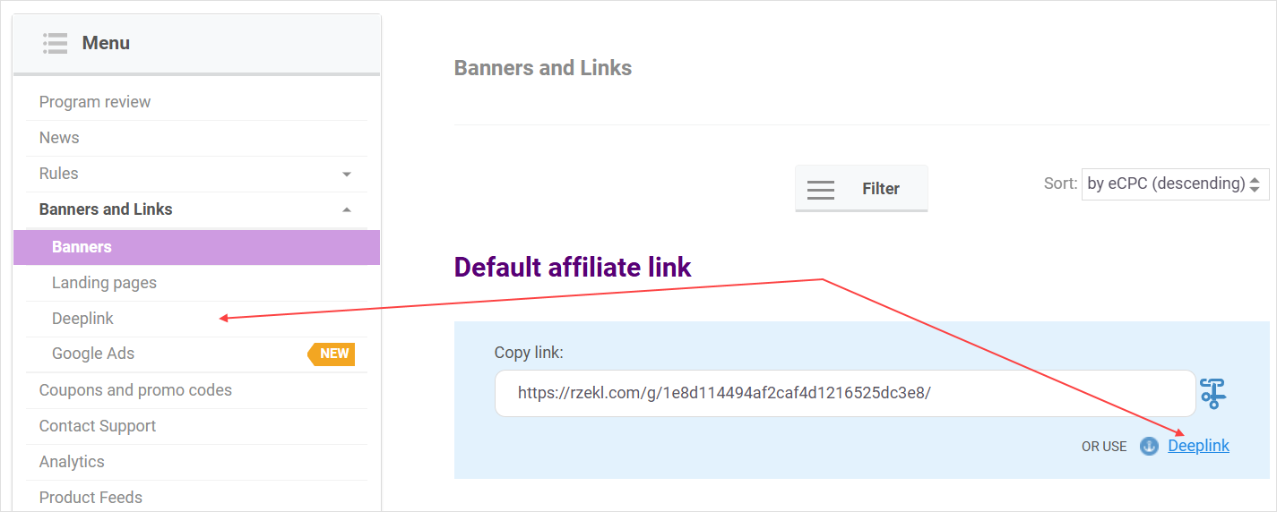Click the NEW badge on Google Ads
The image size is (1277, 512).
point(332,354)
